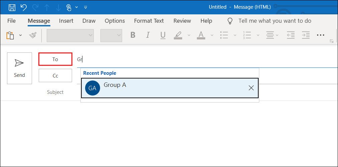Click the Save icon in title bar
This screenshot has width=338, height=167.
tap(12, 7)
